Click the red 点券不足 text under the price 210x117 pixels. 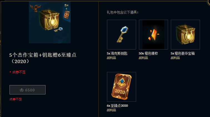click(16, 99)
